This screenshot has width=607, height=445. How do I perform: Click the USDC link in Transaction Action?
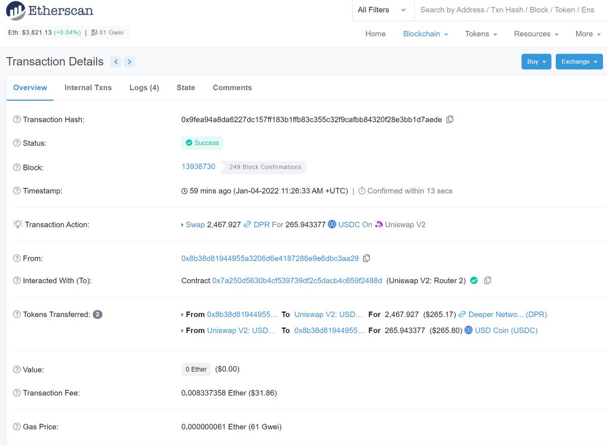[349, 225]
